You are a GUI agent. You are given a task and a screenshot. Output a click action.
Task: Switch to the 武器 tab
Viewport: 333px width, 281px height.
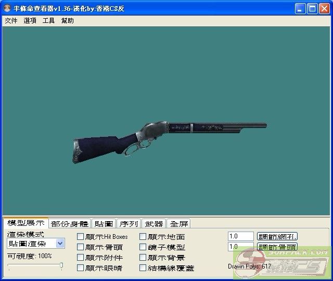click(x=153, y=224)
